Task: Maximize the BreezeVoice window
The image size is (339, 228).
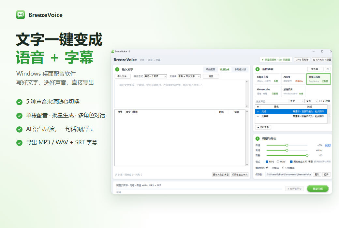Action: 322,51
